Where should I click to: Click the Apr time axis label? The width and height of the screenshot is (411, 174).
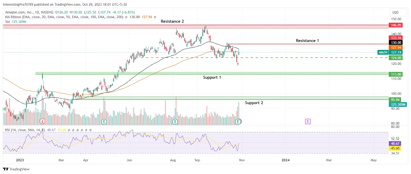point(86,160)
